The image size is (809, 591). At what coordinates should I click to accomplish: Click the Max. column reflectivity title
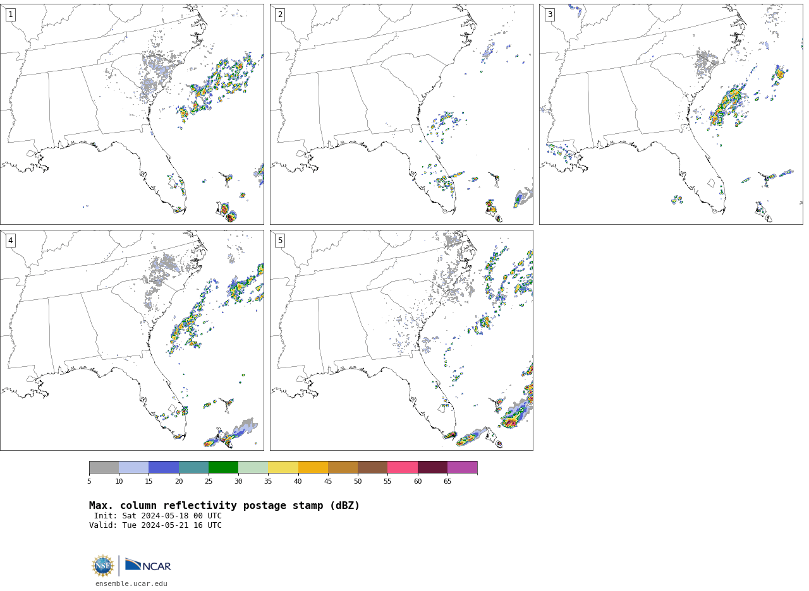click(224, 506)
